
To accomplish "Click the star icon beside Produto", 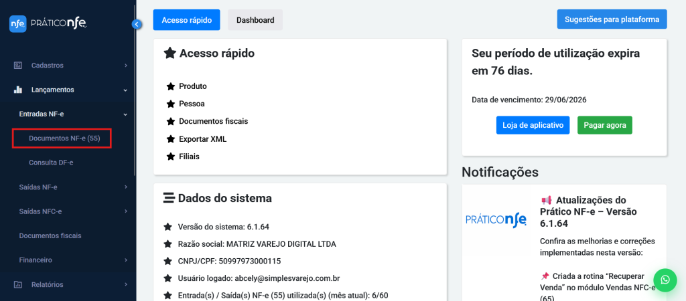I will 170,86.
